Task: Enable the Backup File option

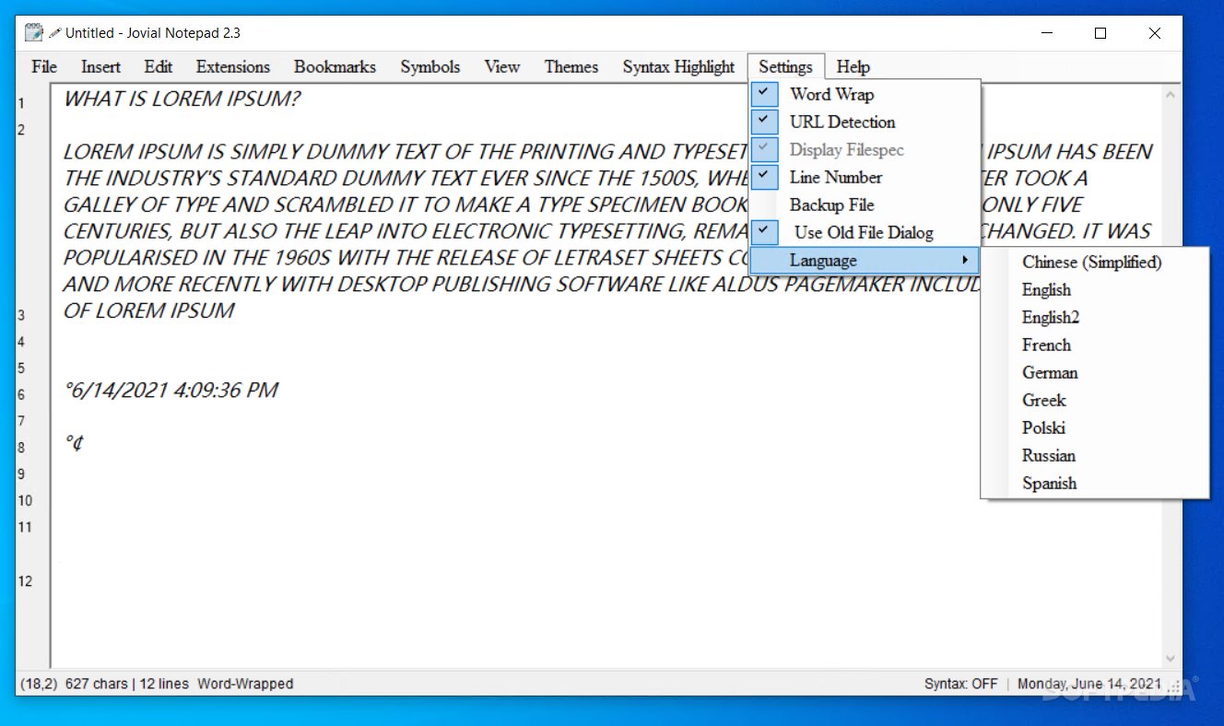Action: (x=865, y=205)
